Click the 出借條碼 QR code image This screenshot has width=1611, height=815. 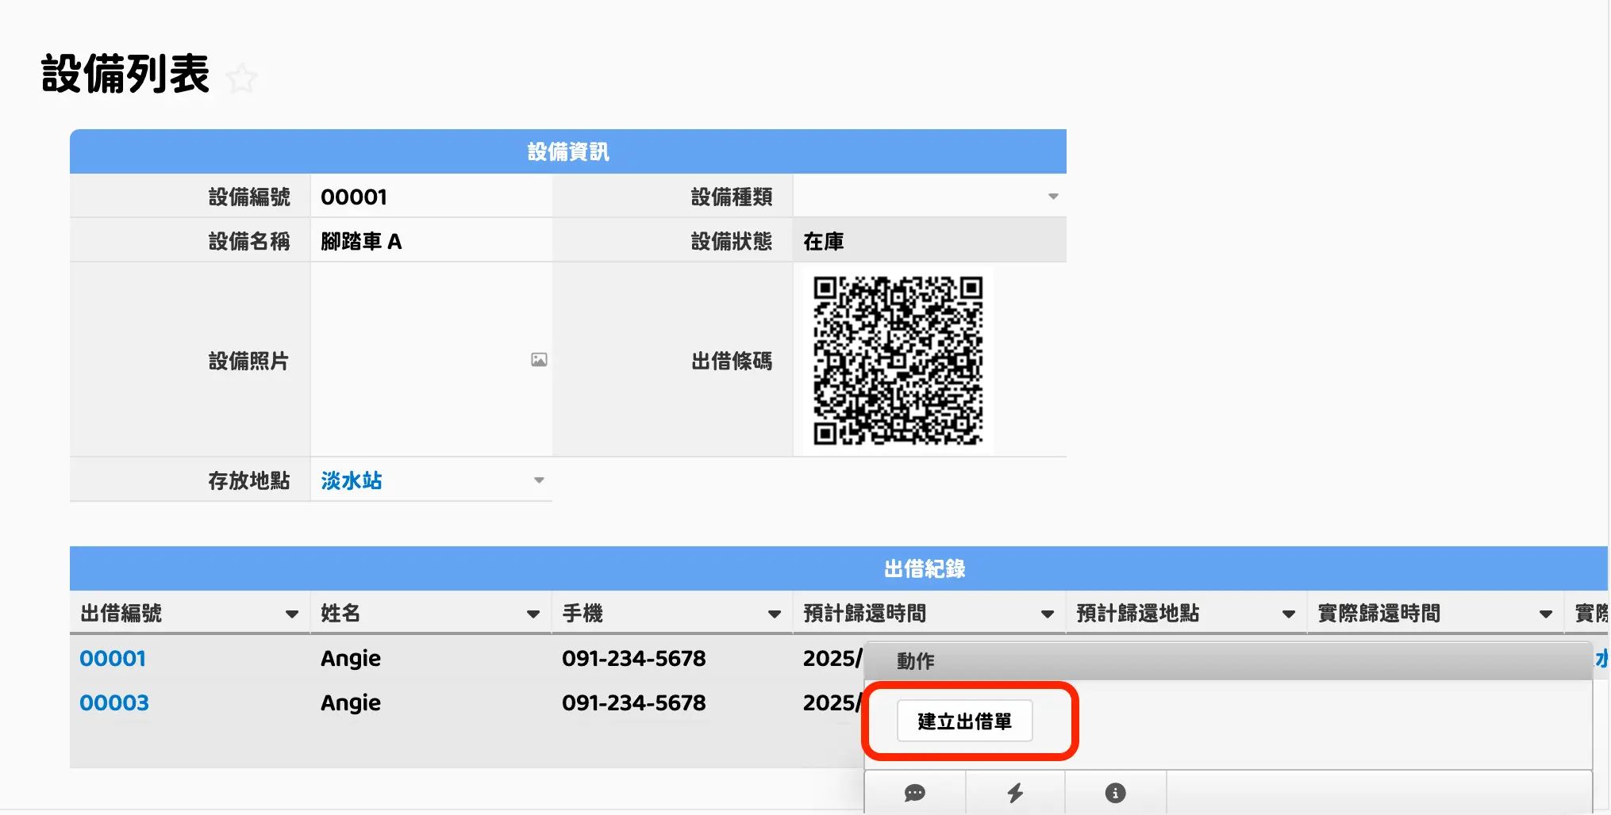tap(898, 360)
